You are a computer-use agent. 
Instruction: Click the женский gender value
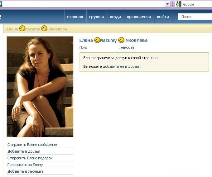[127, 47]
